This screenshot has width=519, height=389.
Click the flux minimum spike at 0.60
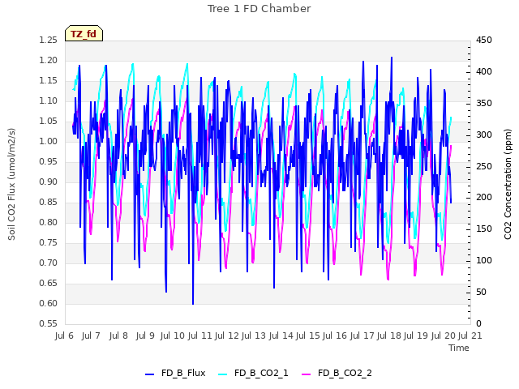(x=193, y=302)
